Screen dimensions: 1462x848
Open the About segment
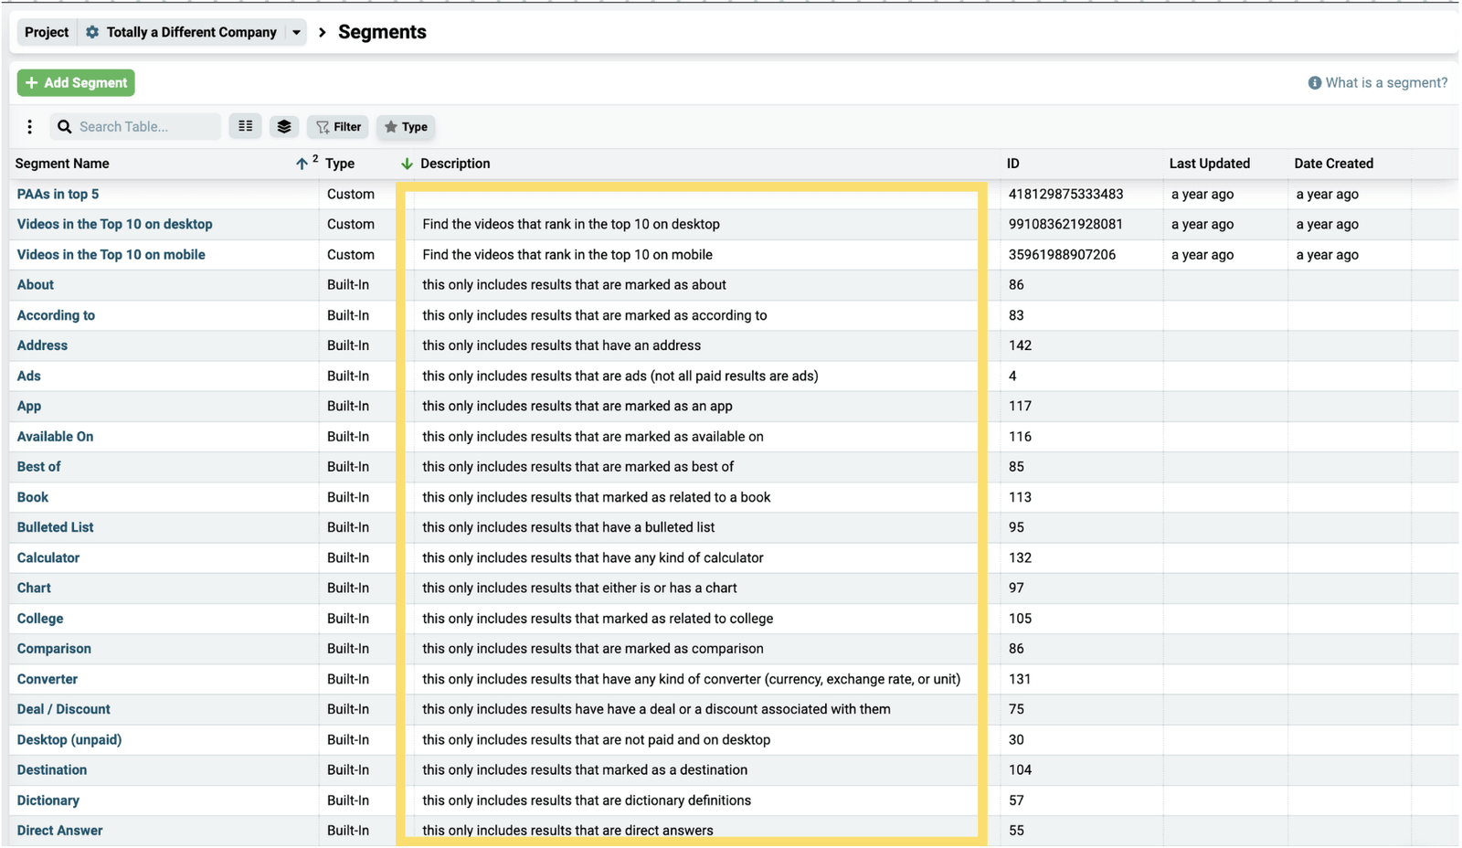(x=35, y=285)
